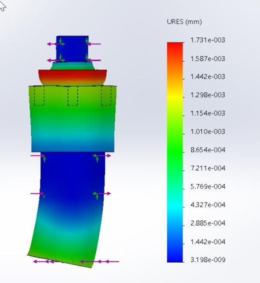Select the blue top cylinder of the model
The height and width of the screenshot is (283, 260).
click(x=72, y=49)
